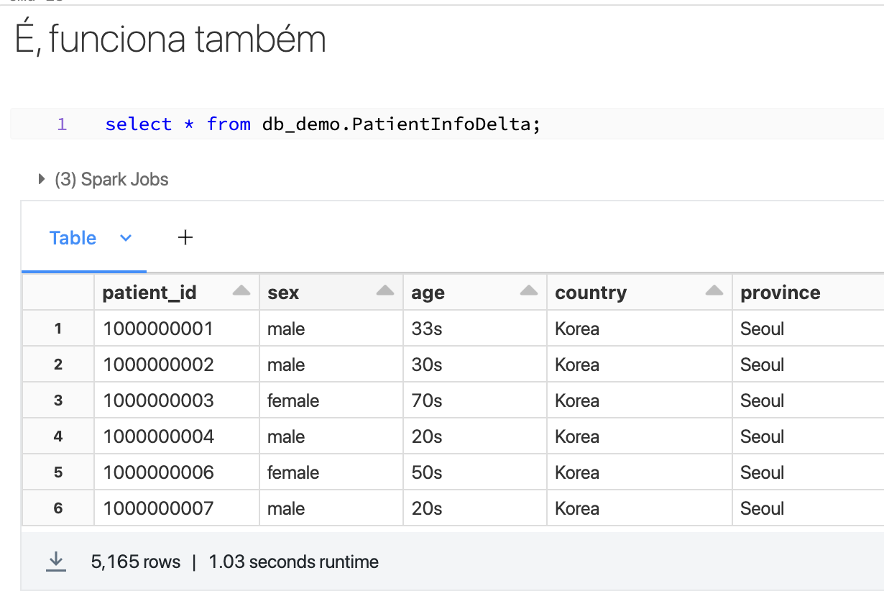Viewport: 884px width, 591px height.
Task: Click line number 1 in code cell
Action: tap(62, 124)
